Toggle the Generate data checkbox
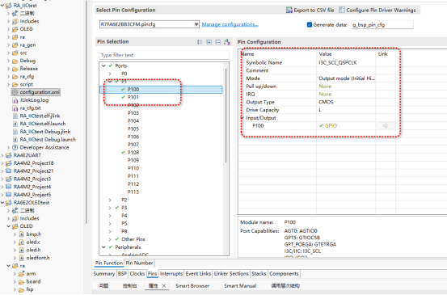 pyautogui.click(x=310, y=25)
